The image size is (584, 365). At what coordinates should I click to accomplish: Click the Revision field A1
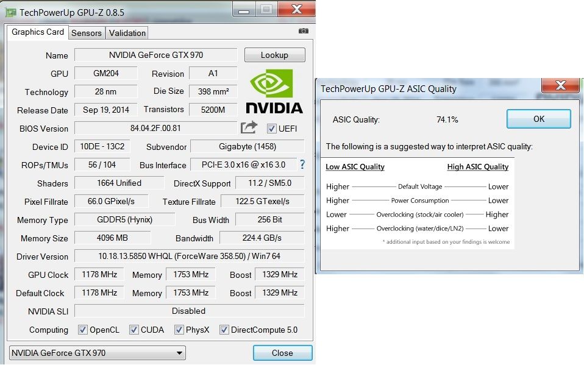[213, 73]
